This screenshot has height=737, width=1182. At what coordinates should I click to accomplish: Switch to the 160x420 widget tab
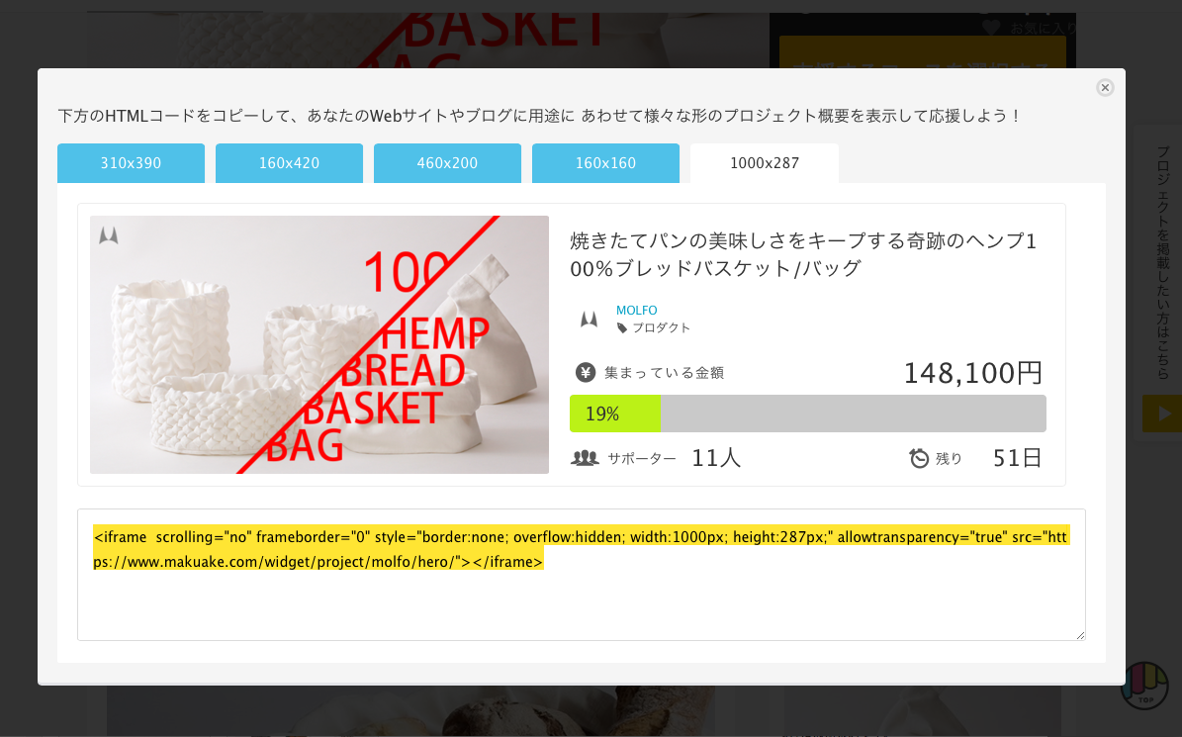(290, 163)
